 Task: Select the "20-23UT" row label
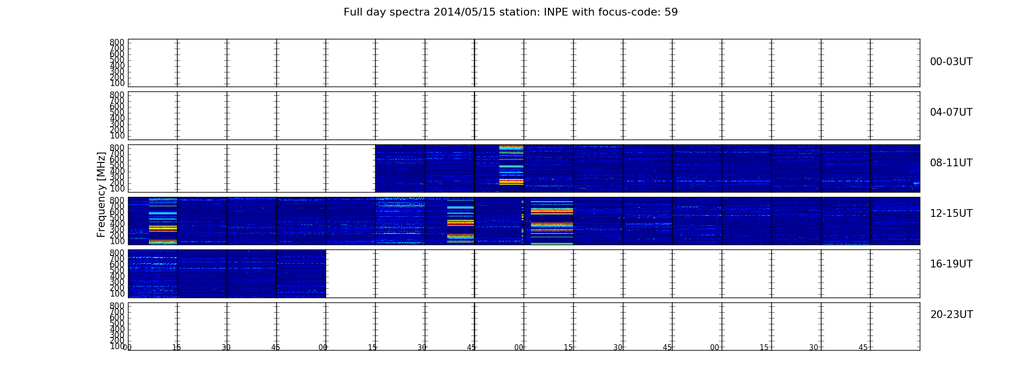(951, 315)
